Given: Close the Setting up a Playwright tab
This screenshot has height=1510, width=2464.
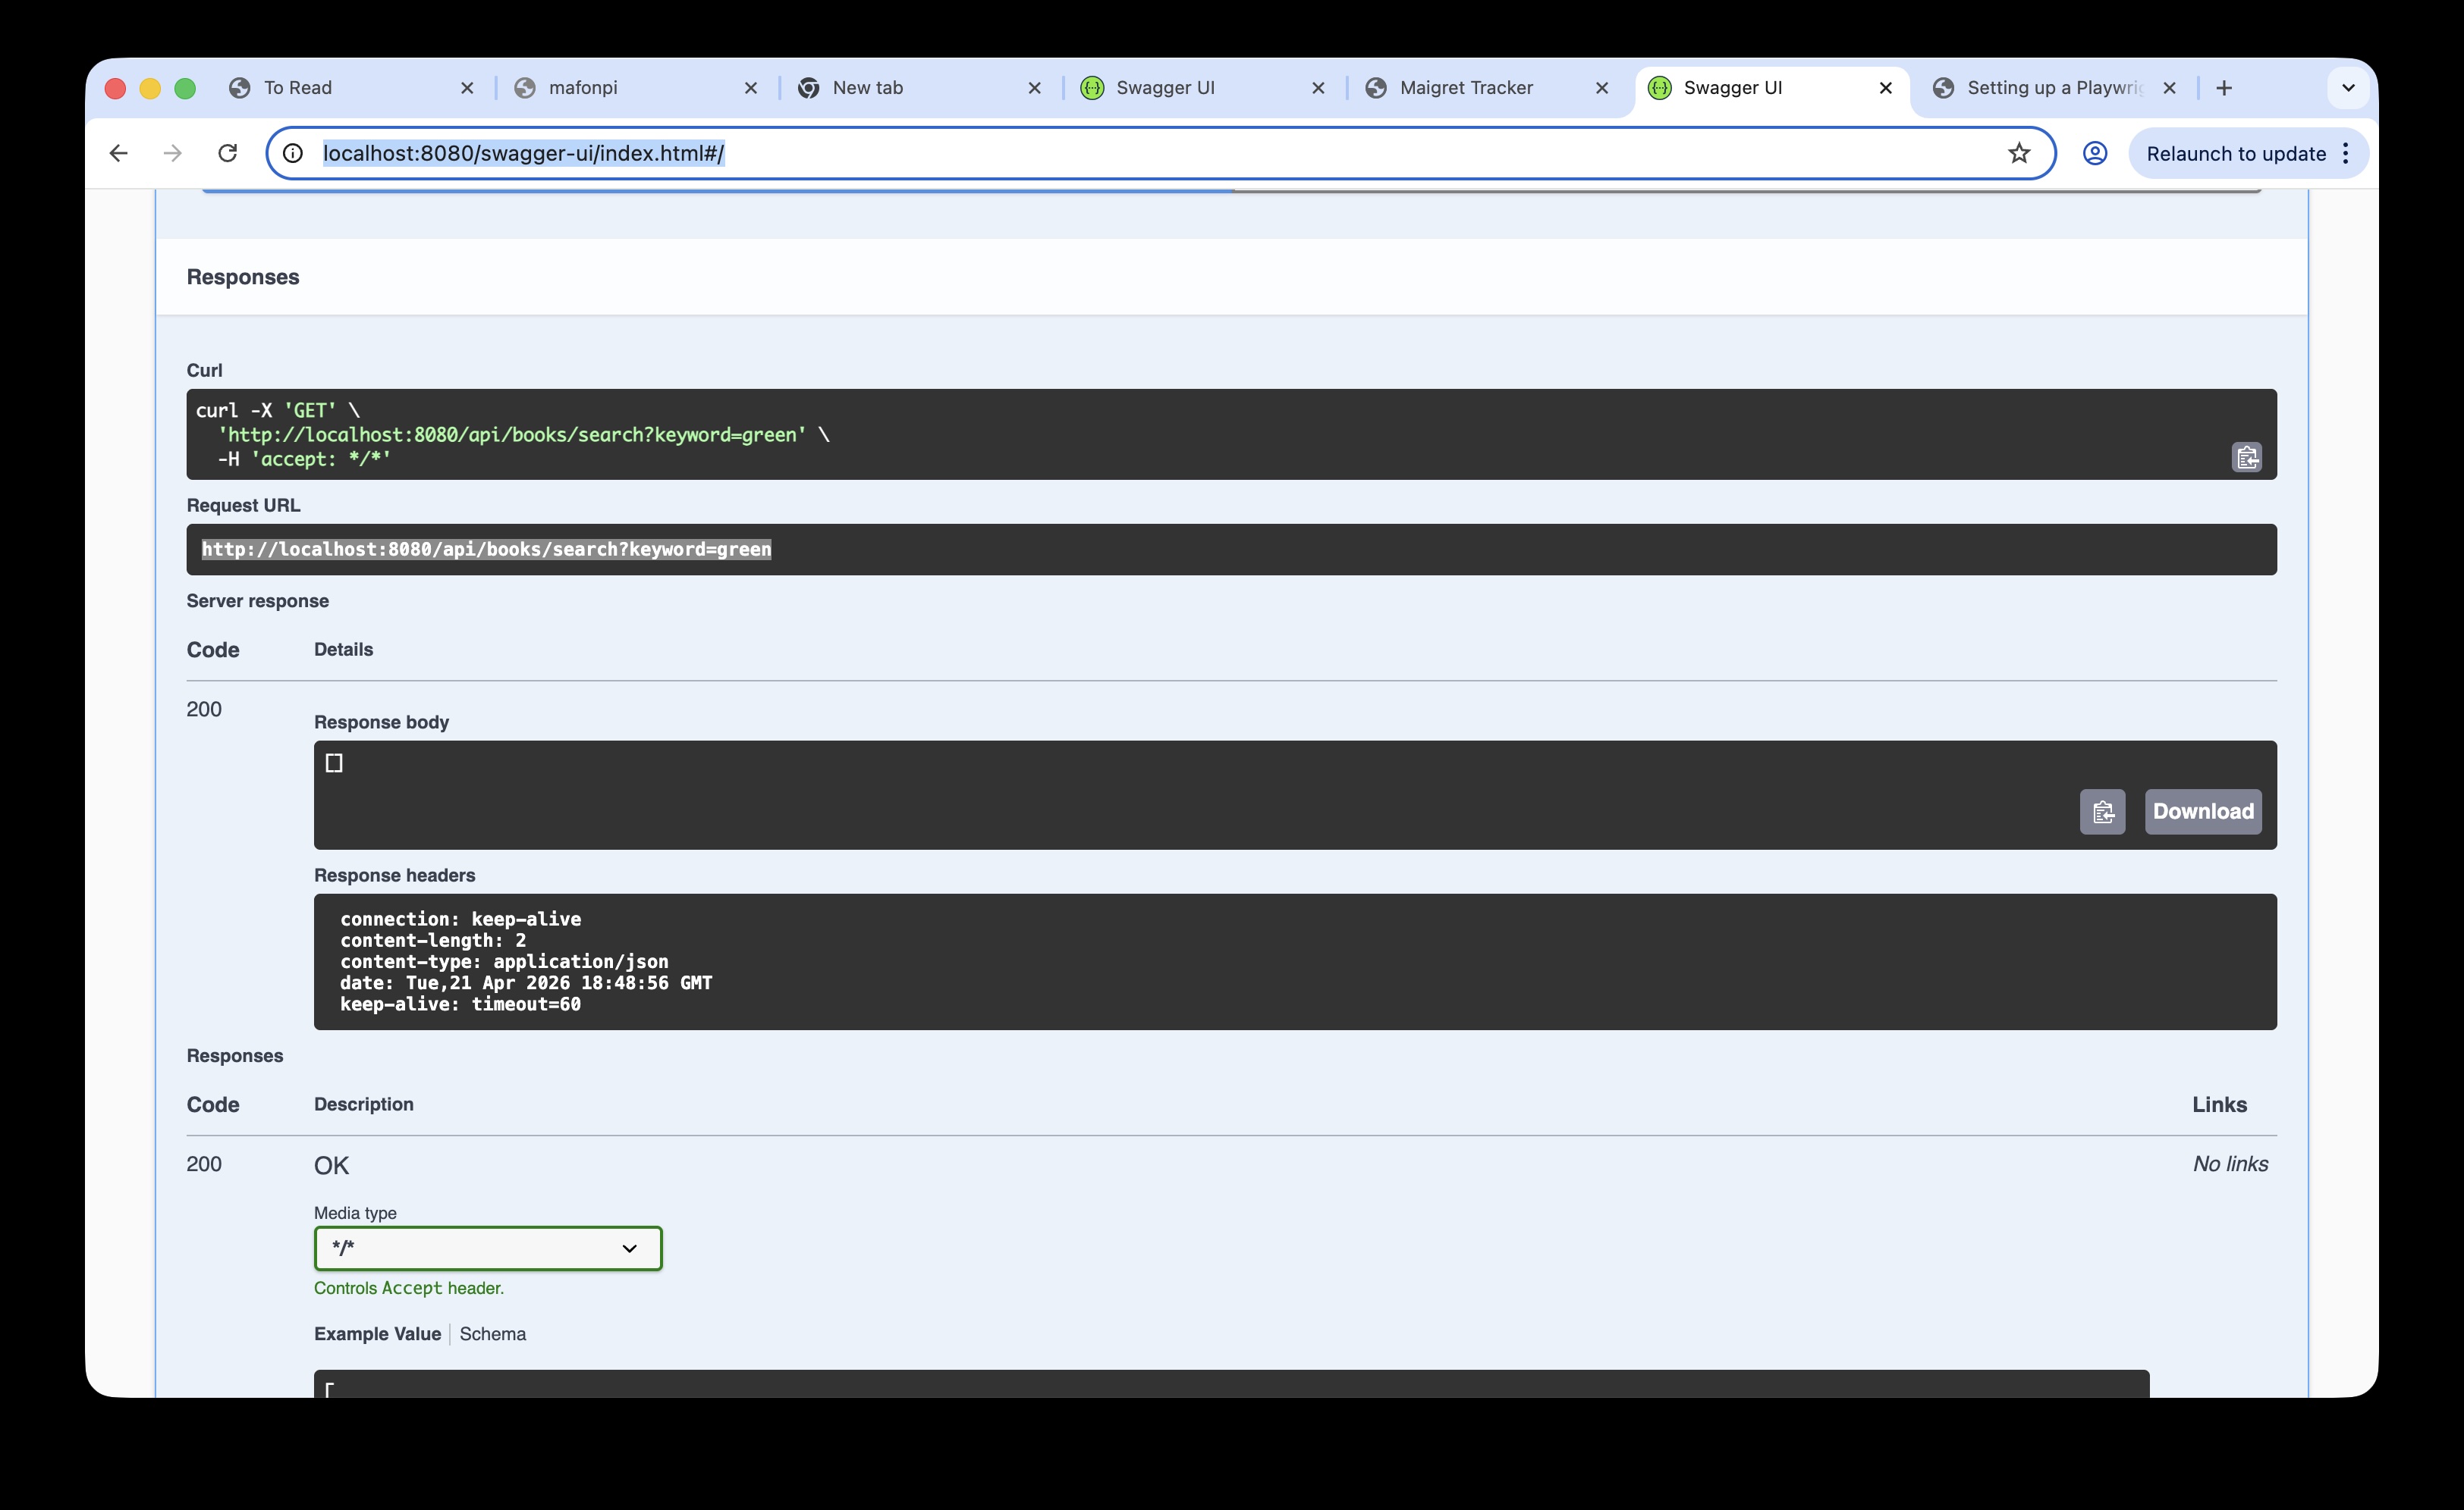Looking at the screenshot, I should 2169,88.
